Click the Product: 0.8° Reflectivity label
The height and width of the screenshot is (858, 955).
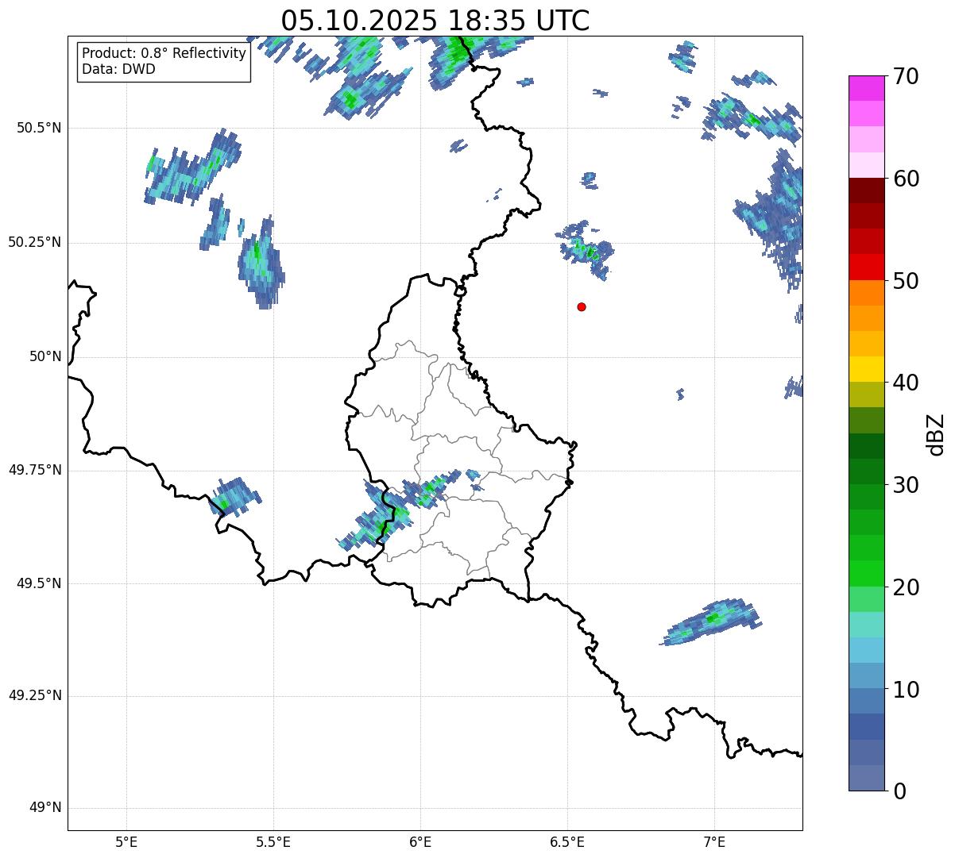[164, 53]
